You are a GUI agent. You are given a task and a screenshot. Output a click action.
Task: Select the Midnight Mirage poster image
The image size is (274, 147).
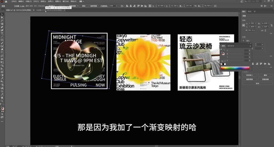point(79,61)
